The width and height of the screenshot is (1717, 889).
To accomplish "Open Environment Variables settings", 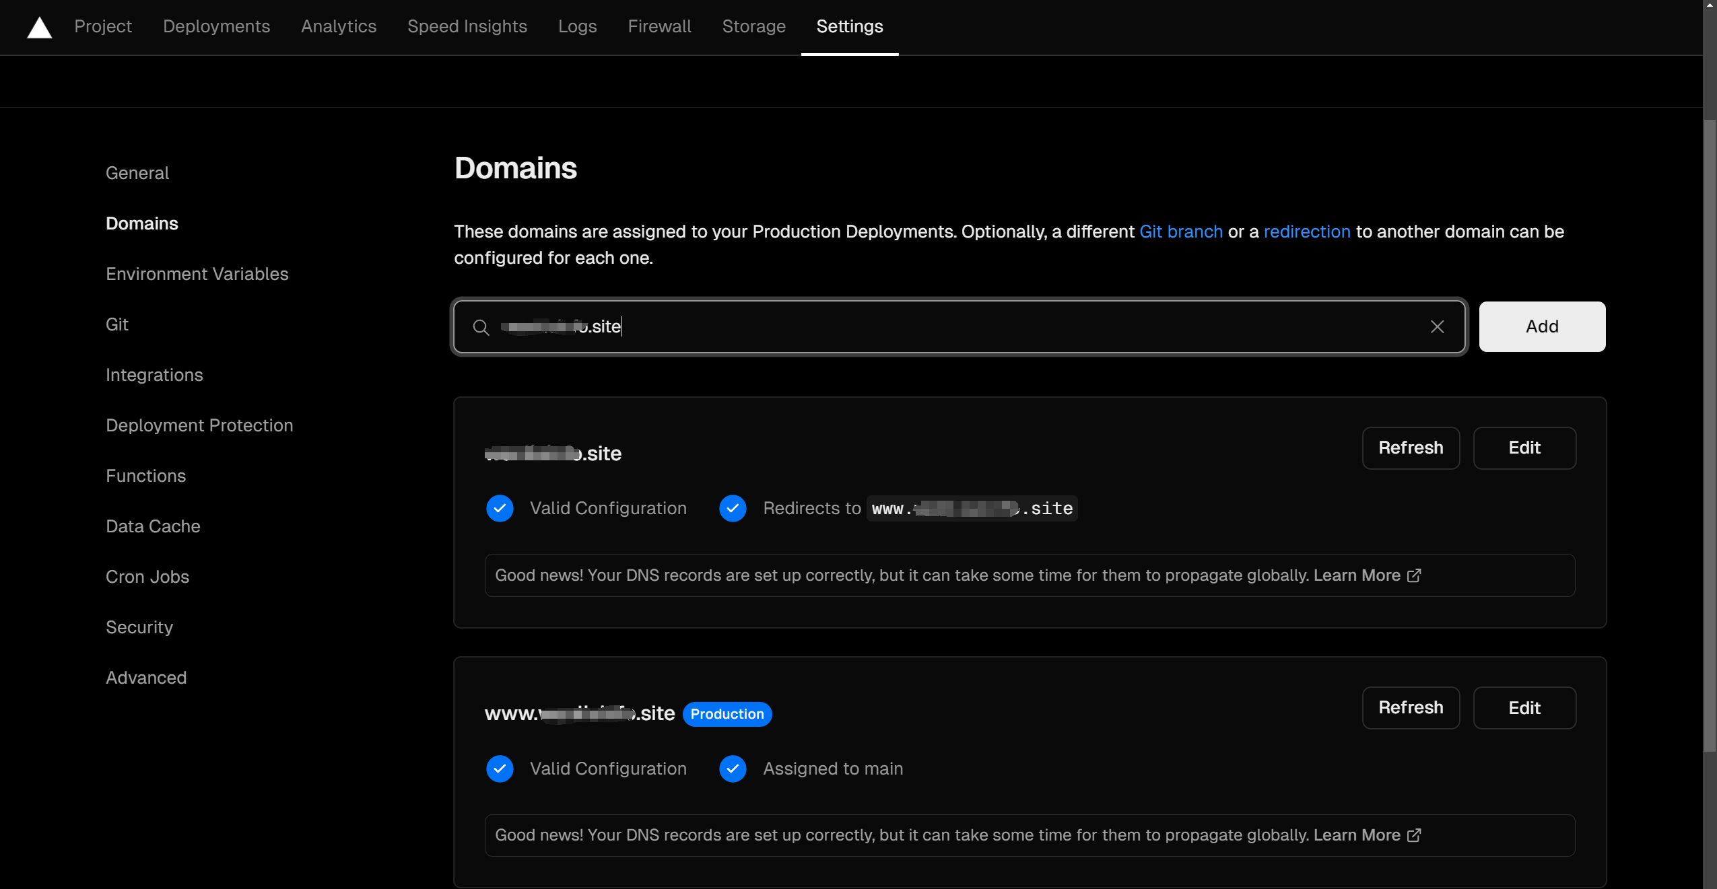I will (197, 274).
